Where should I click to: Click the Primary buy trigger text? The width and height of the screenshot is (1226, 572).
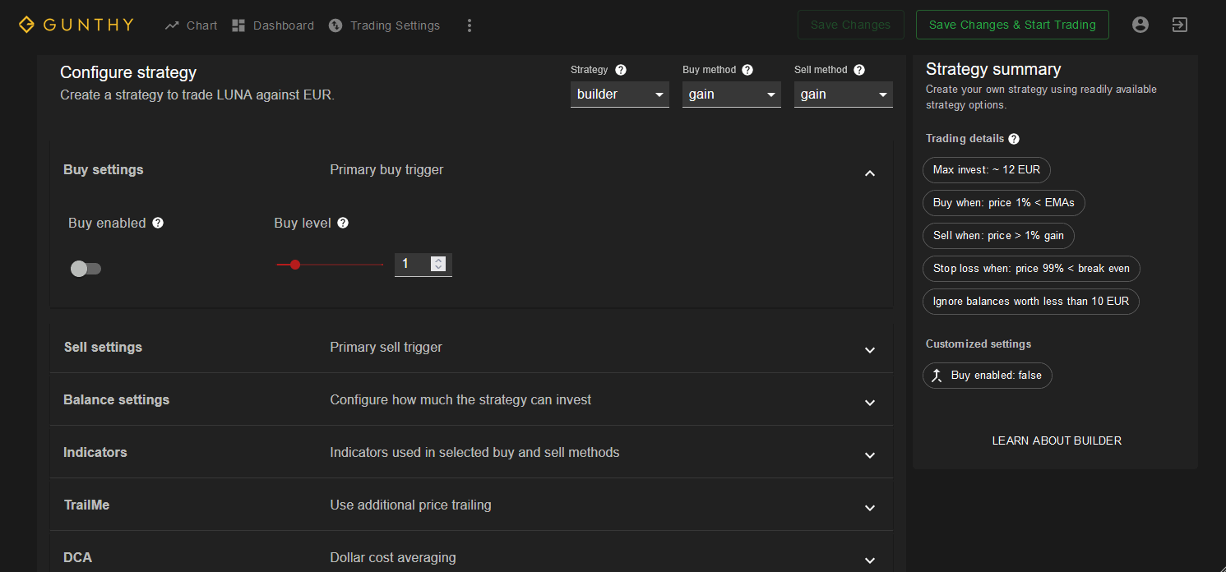coord(386,170)
